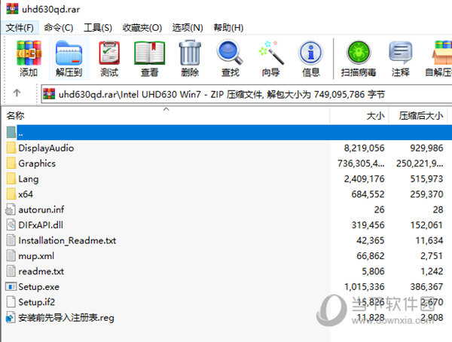
Task: Click the DisplayAudio folder name
Action: tap(46, 148)
